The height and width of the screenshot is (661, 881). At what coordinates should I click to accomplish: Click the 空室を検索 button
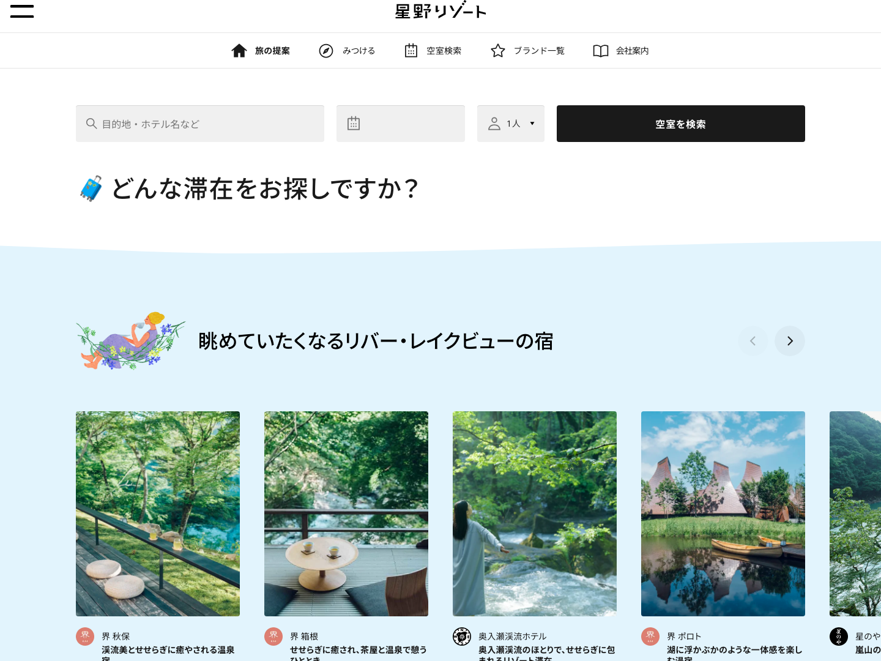[681, 124]
